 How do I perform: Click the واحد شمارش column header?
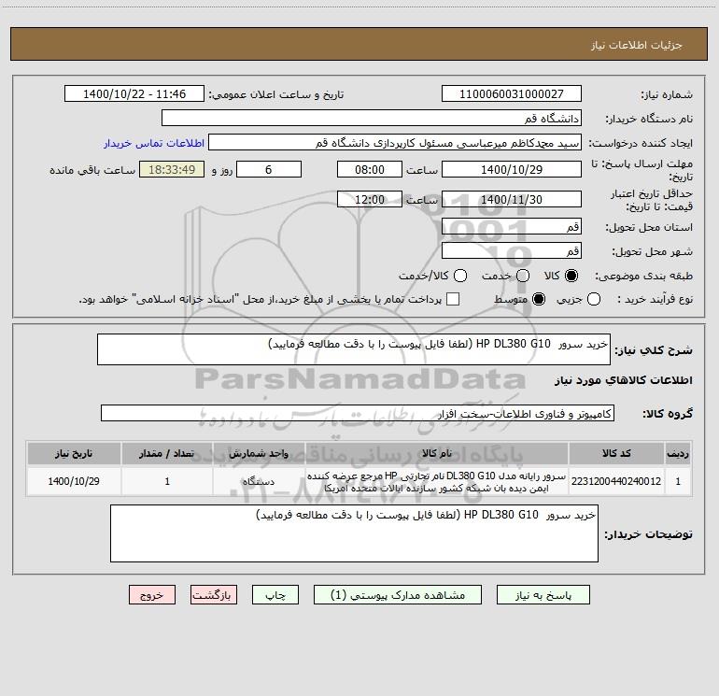pos(259,453)
